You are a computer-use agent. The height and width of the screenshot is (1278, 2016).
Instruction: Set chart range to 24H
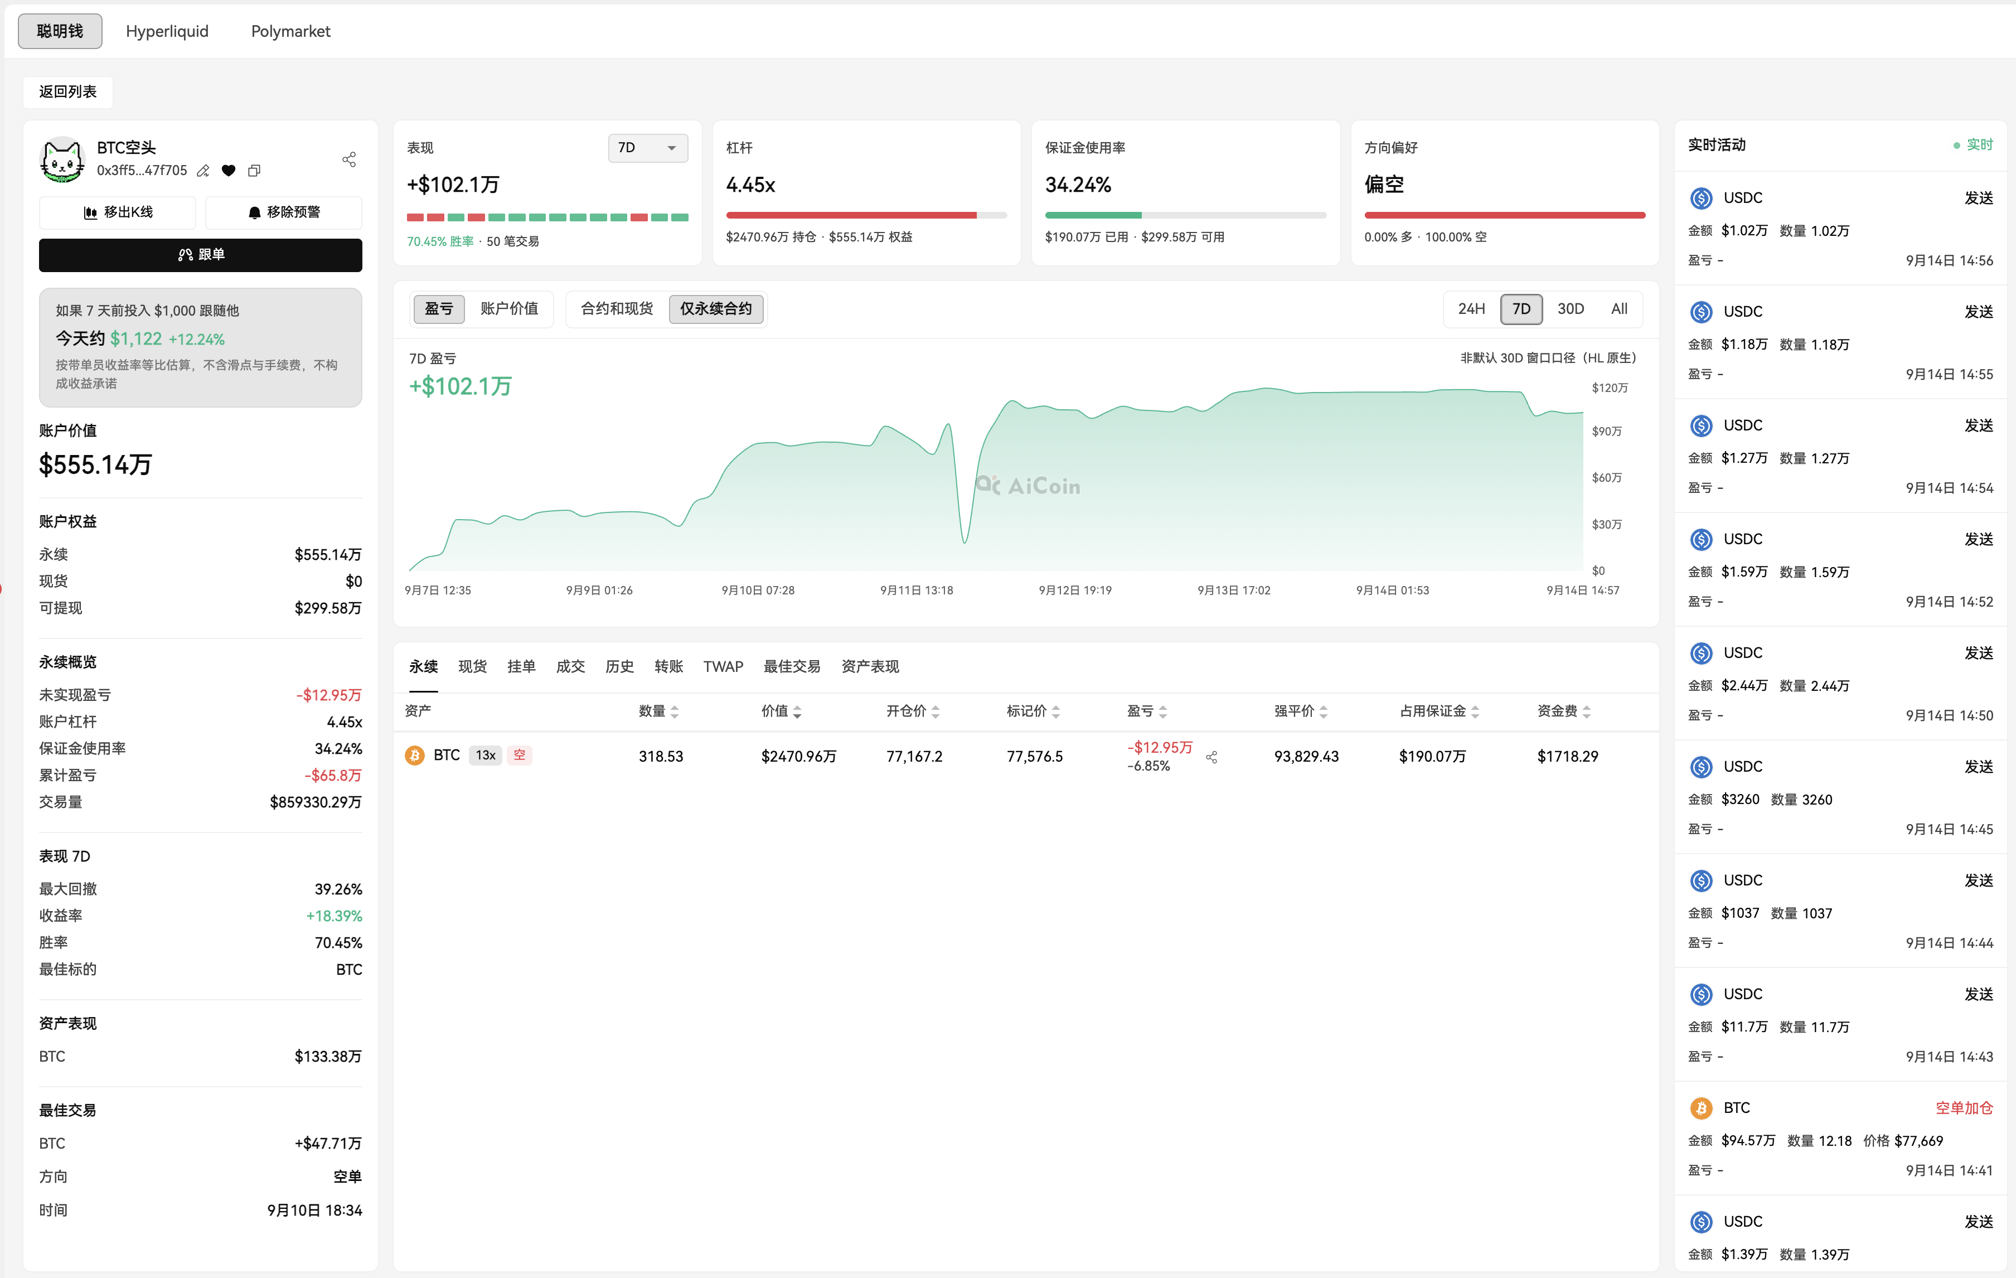[x=1471, y=309]
